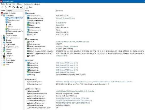Open the chart graph toolbar icon
Screen dimensions: 145x110
click(21, 7)
